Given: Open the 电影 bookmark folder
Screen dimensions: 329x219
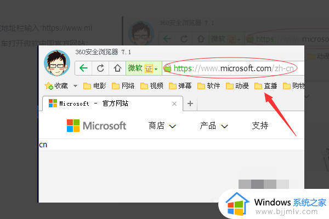Looking at the screenshot, I should pyautogui.click(x=95, y=86).
